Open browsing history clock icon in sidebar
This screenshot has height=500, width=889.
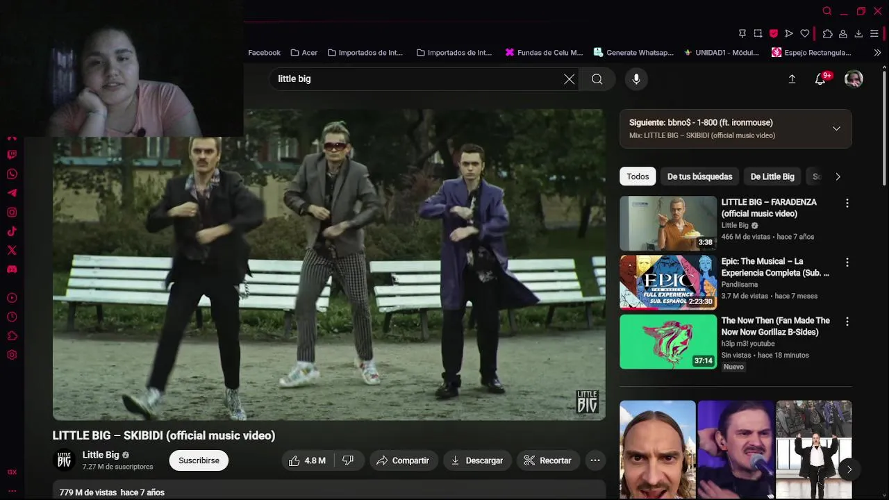click(x=12, y=317)
